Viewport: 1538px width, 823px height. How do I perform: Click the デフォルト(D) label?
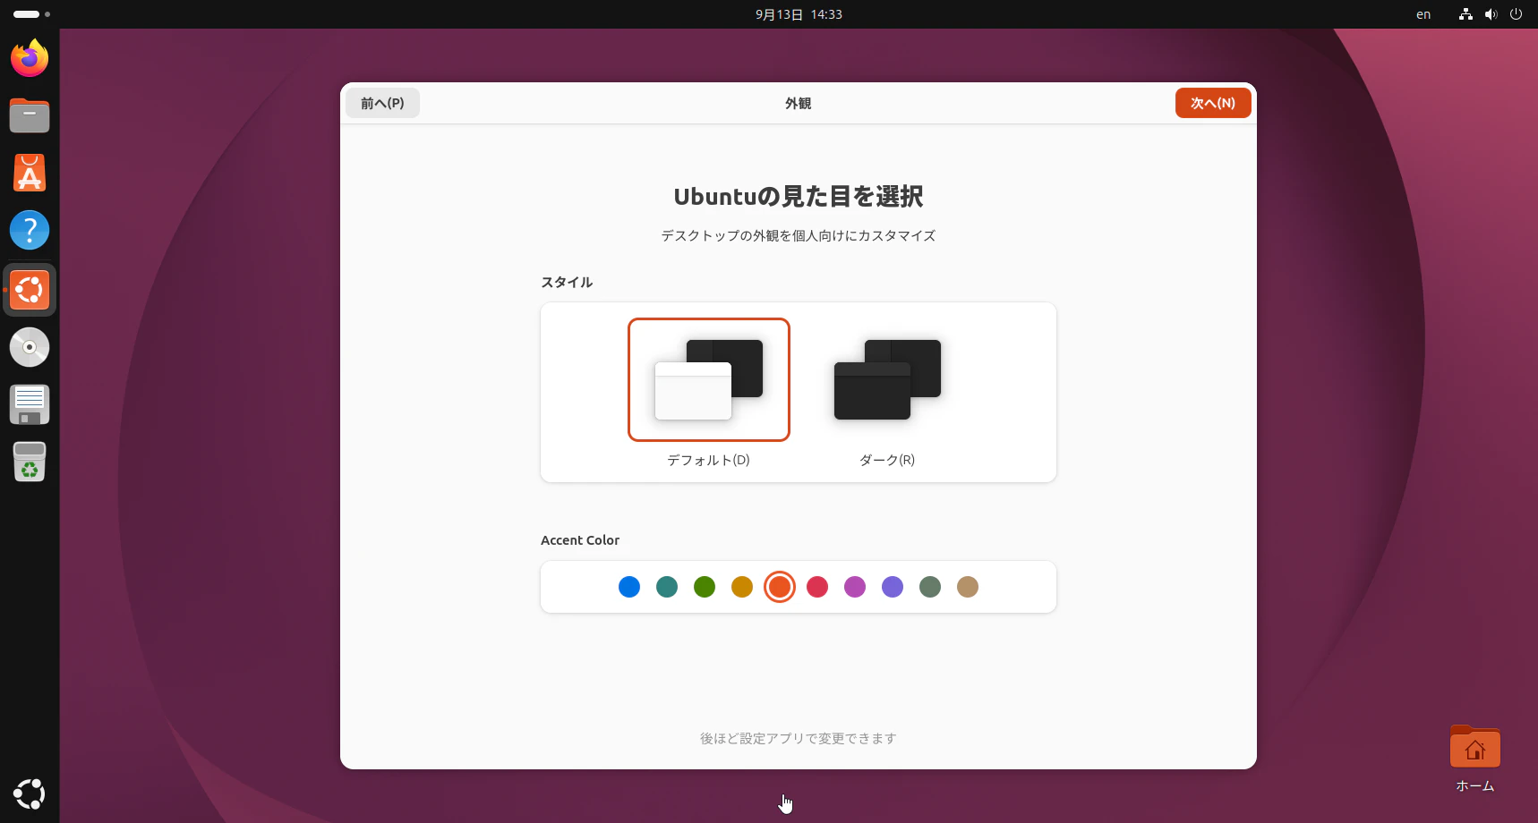coord(708,460)
